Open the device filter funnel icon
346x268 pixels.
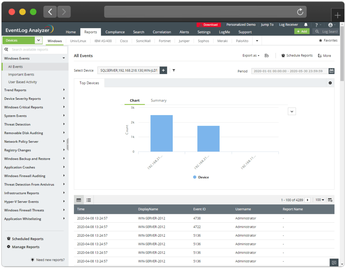point(174,70)
